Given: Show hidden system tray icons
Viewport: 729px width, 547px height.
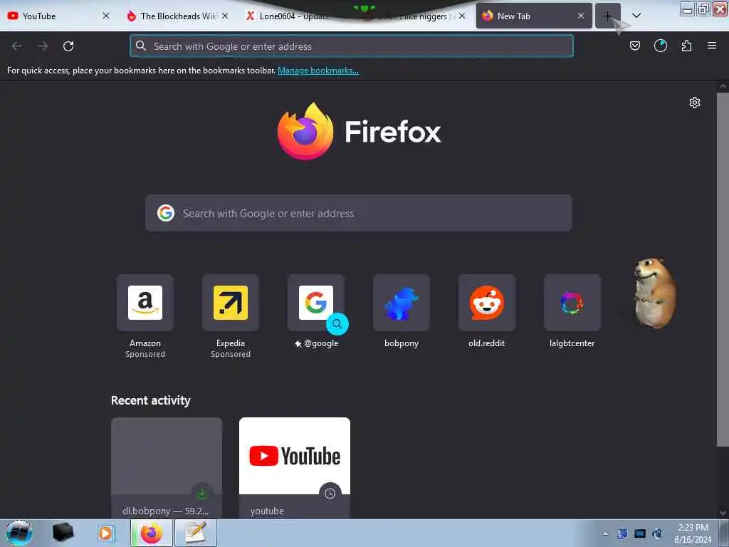Looking at the screenshot, I should tap(605, 533).
